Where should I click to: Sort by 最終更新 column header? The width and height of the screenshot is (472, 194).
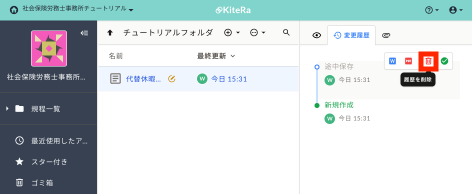tap(216, 56)
